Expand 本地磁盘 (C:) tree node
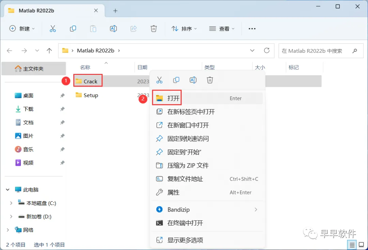This screenshot has height=250, width=368. tap(11, 203)
